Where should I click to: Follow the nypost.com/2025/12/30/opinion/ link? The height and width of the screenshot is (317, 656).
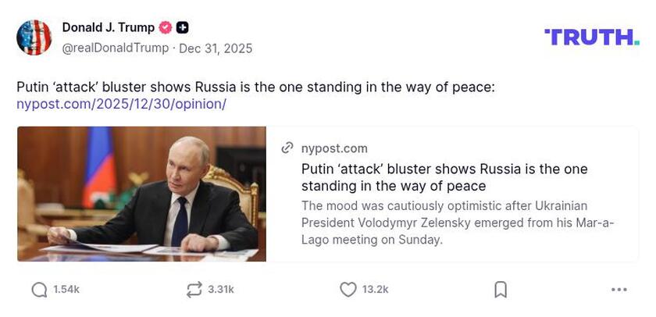coord(121,104)
